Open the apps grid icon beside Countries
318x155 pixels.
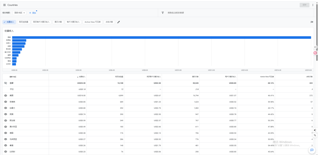[4, 5]
